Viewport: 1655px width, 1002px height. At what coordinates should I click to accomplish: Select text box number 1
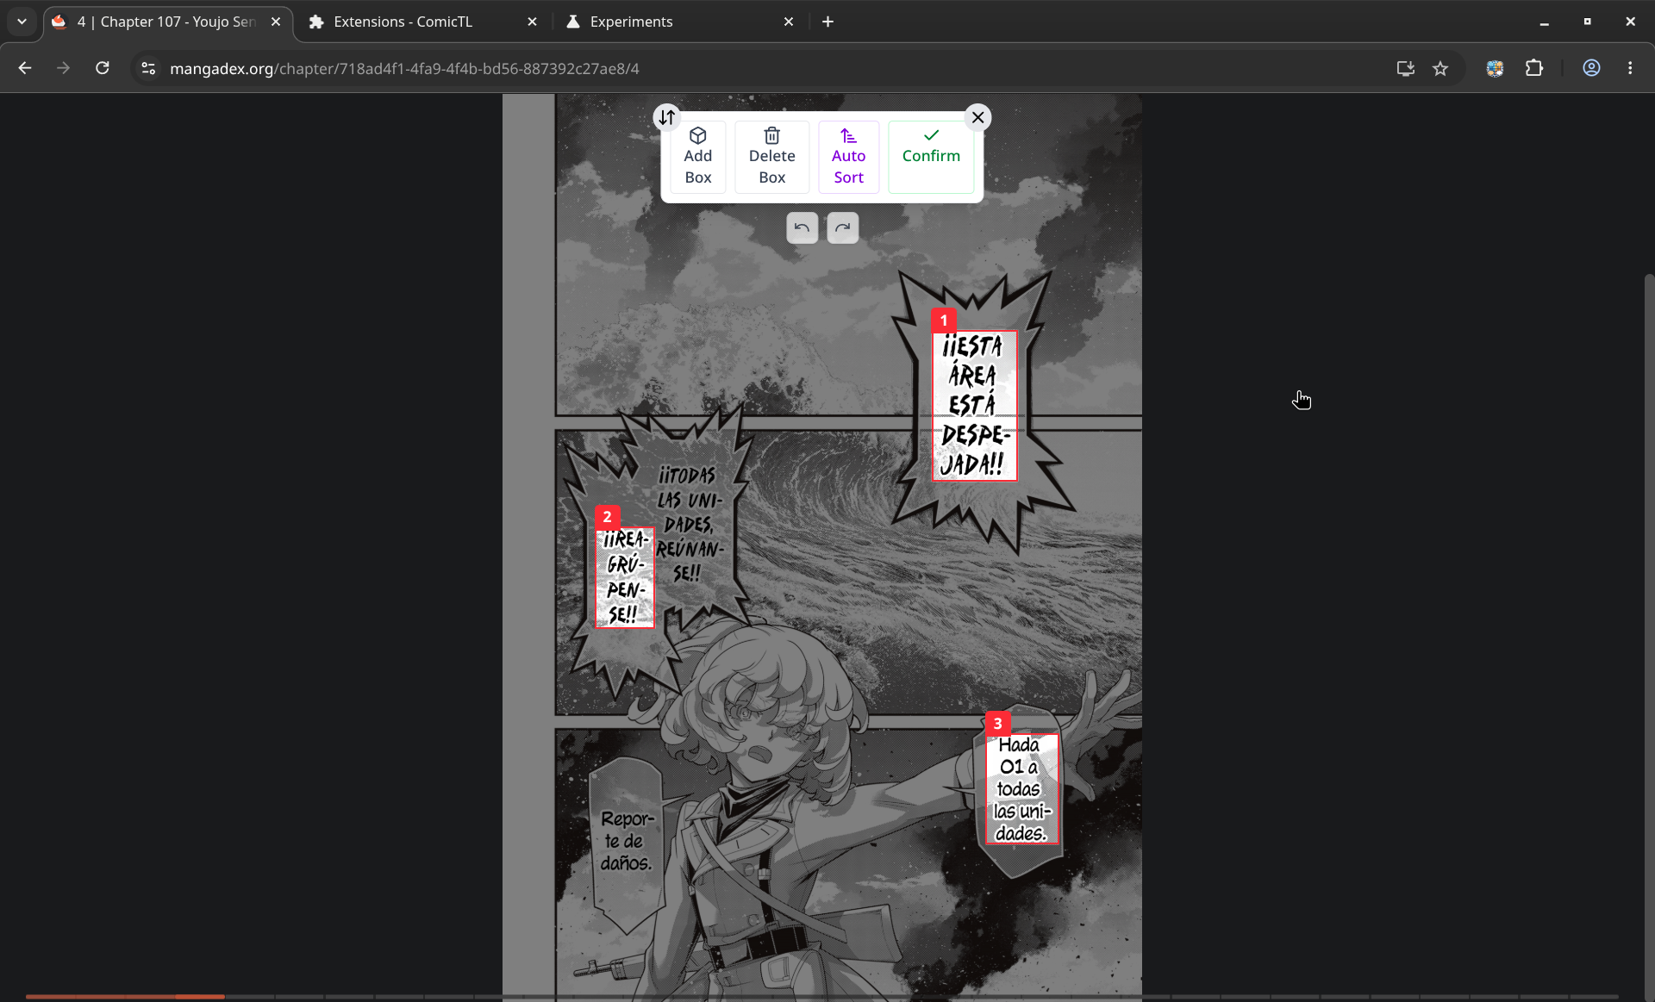click(x=975, y=406)
